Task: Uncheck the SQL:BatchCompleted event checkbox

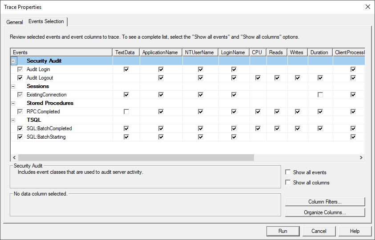Action: click(x=20, y=128)
